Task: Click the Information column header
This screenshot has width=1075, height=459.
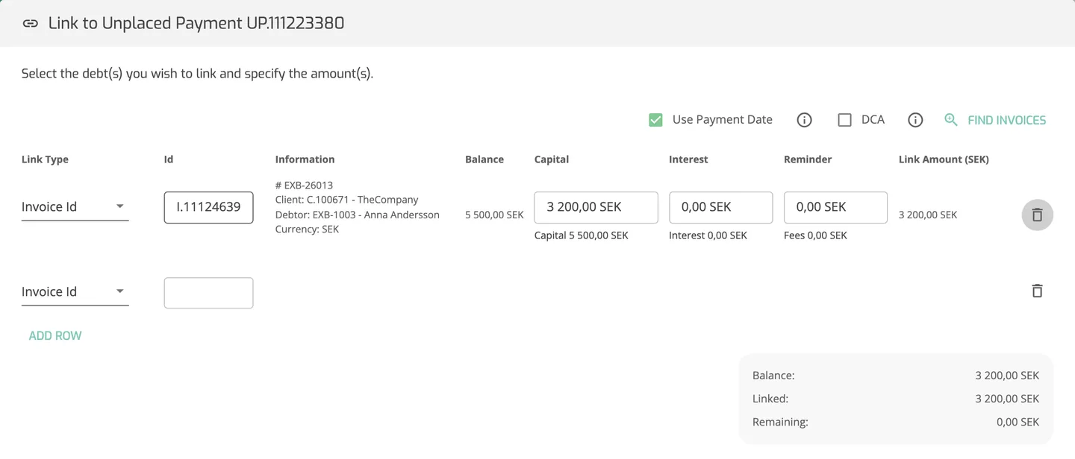Action: 305,159
